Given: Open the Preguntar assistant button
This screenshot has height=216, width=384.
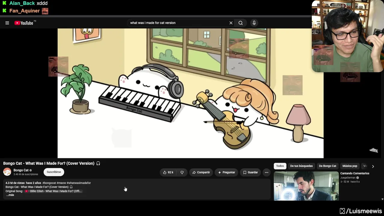Looking at the screenshot, I should pyautogui.click(x=226, y=172).
